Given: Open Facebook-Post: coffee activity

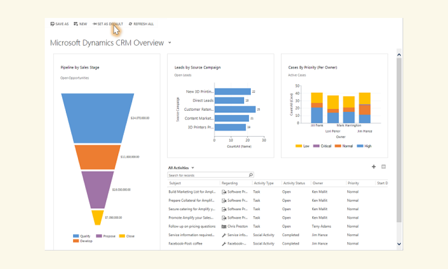Looking at the screenshot, I should tap(185, 243).
